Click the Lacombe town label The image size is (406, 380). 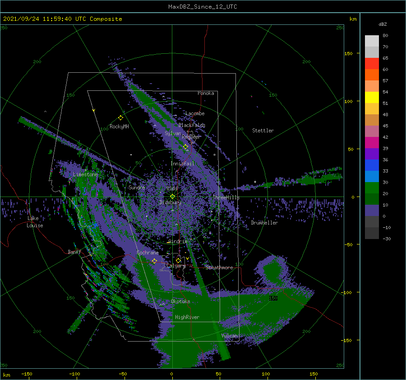click(195, 113)
